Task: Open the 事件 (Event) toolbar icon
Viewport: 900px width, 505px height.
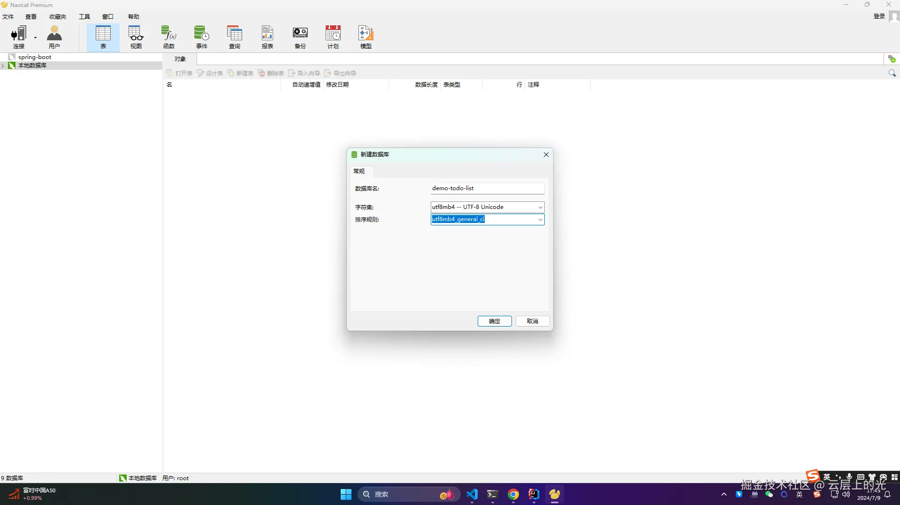Action: pyautogui.click(x=202, y=37)
